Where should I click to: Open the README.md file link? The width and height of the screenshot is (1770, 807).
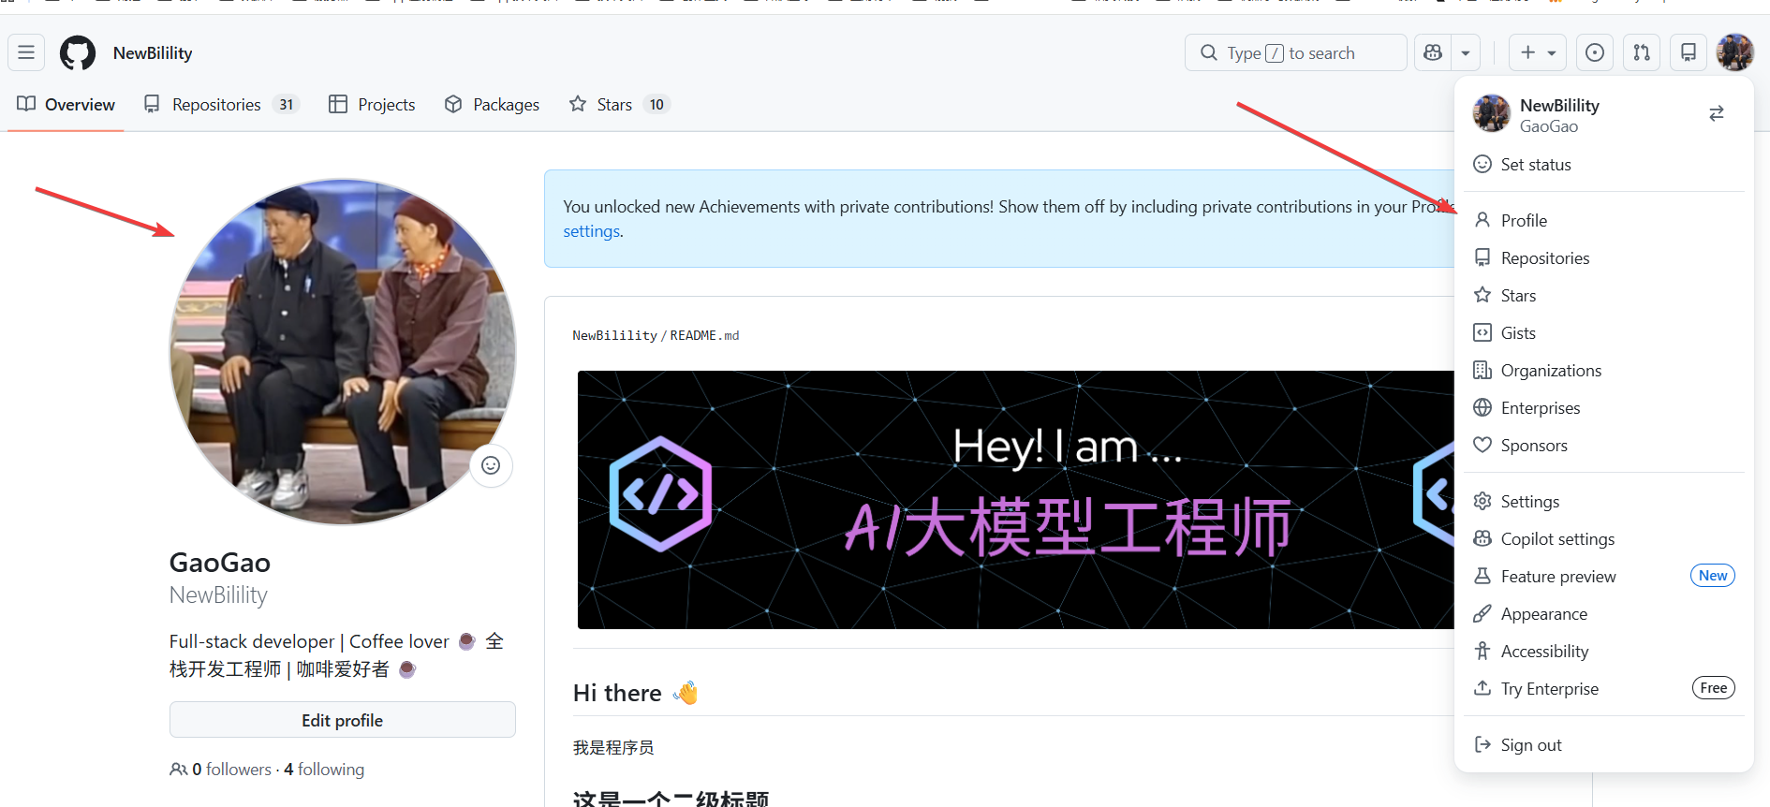704,335
